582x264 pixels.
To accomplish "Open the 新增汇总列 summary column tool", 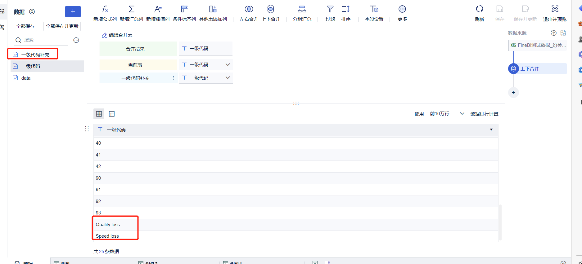I will (x=131, y=14).
